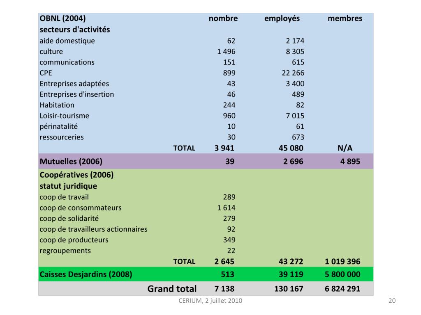Image resolution: width=421 pixels, height=315 pixels.
Task: Select the 'aide domestique' row label
Action: pos(67,41)
